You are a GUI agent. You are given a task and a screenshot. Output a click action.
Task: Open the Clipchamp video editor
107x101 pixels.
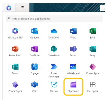click(x=73, y=87)
